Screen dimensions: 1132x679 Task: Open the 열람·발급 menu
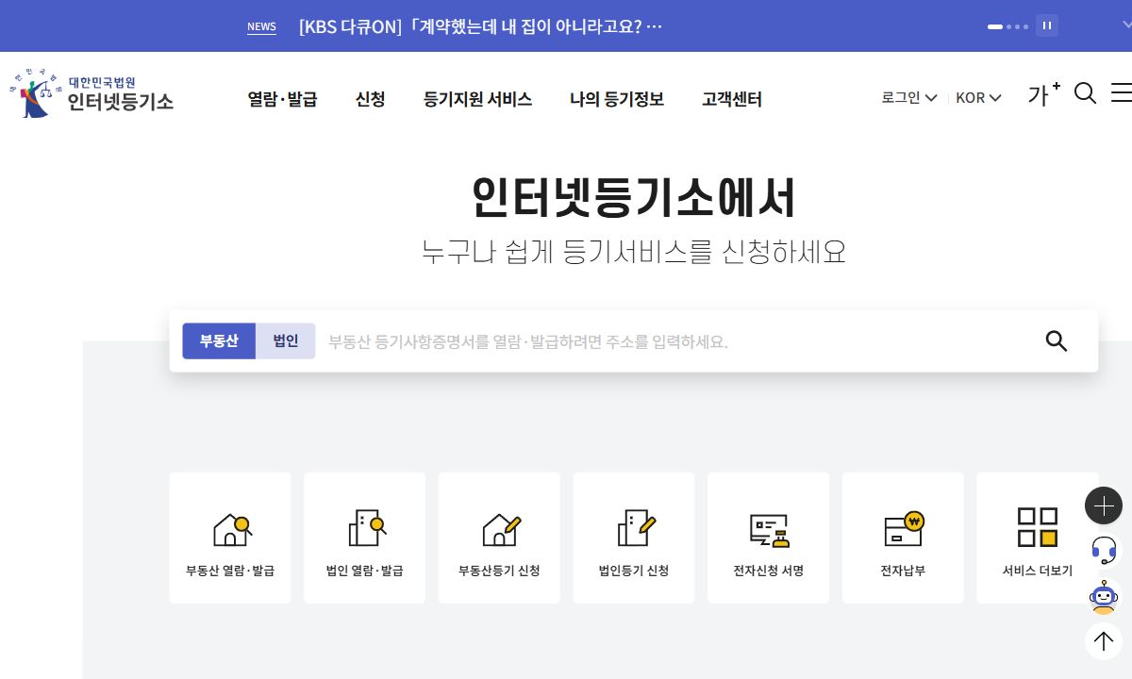(x=282, y=99)
